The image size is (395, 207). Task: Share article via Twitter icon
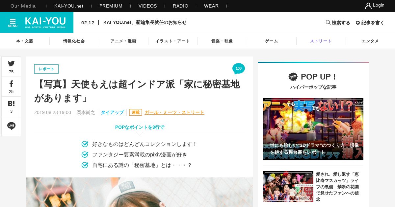(x=11, y=64)
